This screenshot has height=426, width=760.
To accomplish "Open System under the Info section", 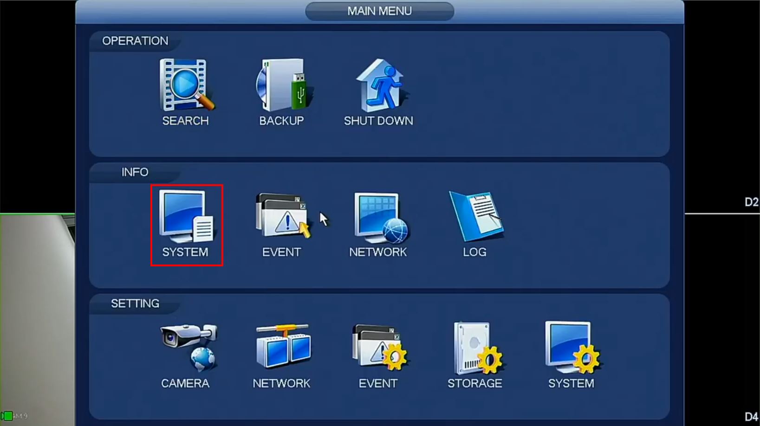I will 187,225.
